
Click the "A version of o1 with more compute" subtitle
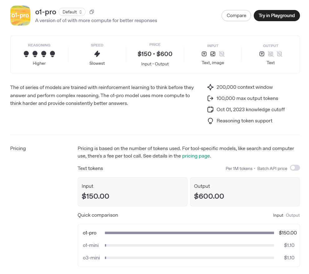96,21
